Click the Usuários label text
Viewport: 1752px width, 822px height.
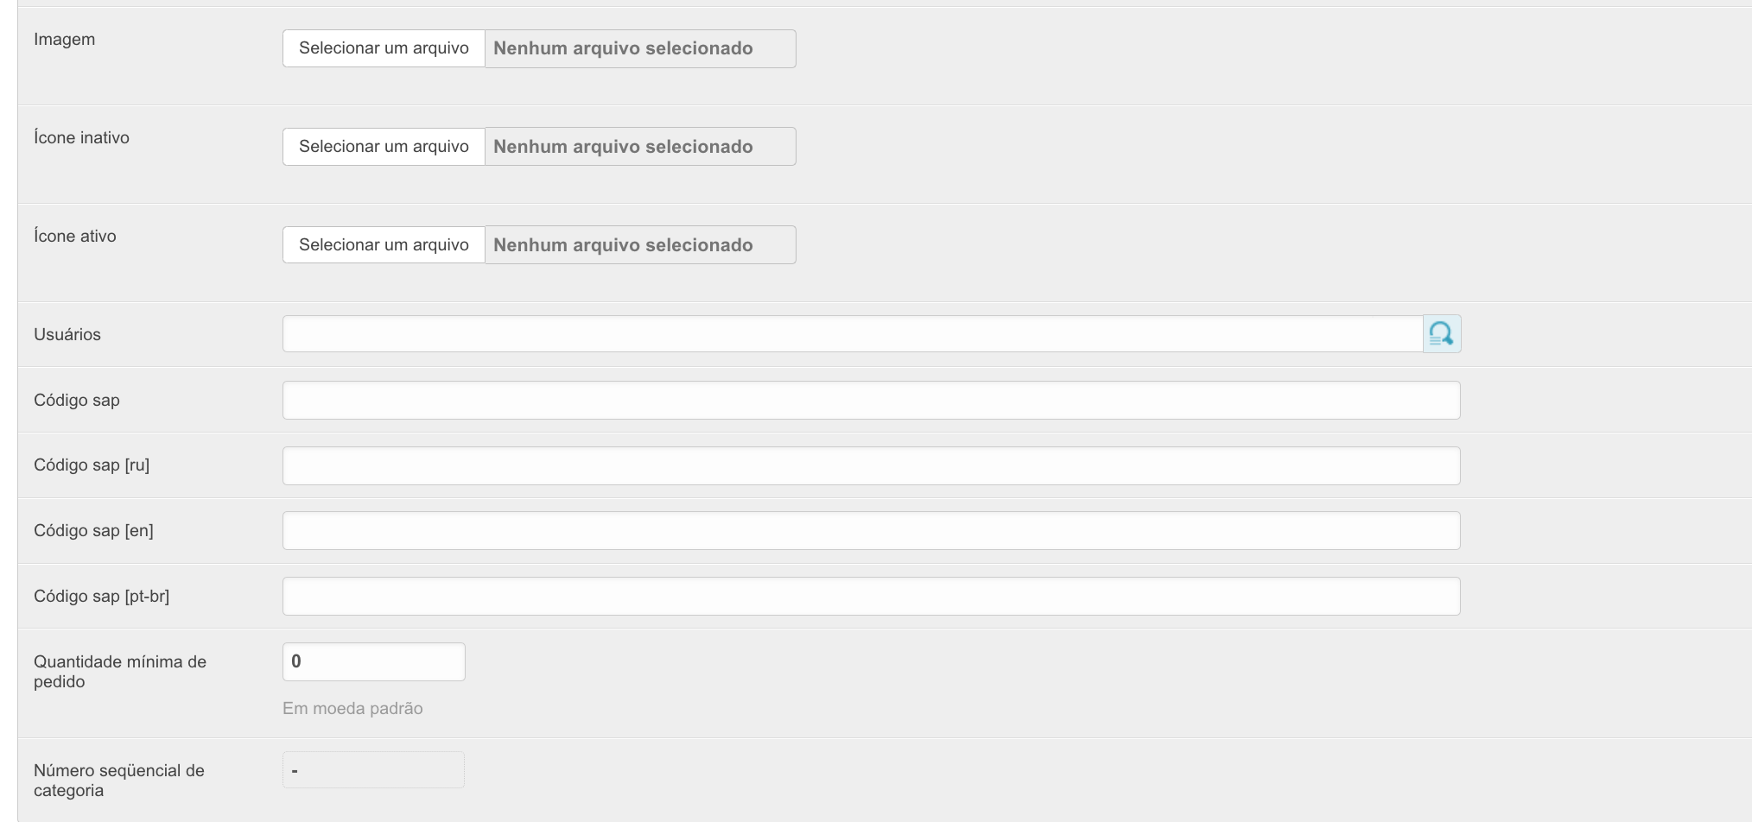tap(67, 335)
